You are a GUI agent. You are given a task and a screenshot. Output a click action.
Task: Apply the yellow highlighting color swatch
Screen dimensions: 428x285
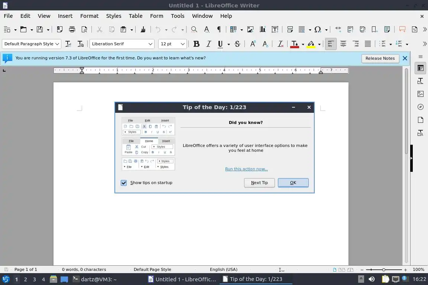[x=311, y=44]
